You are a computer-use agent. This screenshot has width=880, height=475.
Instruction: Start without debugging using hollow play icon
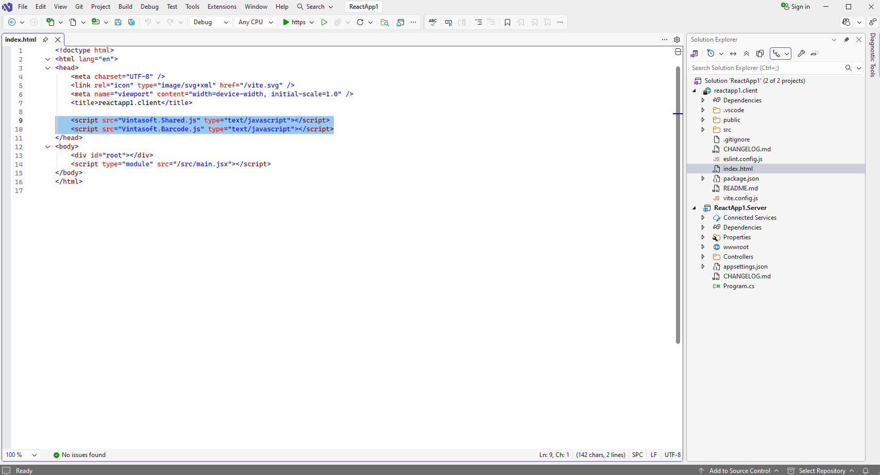pyautogui.click(x=324, y=22)
